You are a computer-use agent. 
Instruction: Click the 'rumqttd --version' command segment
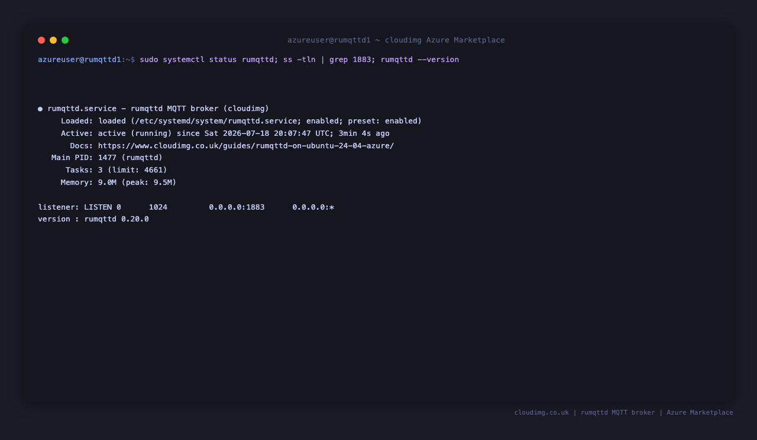420,60
